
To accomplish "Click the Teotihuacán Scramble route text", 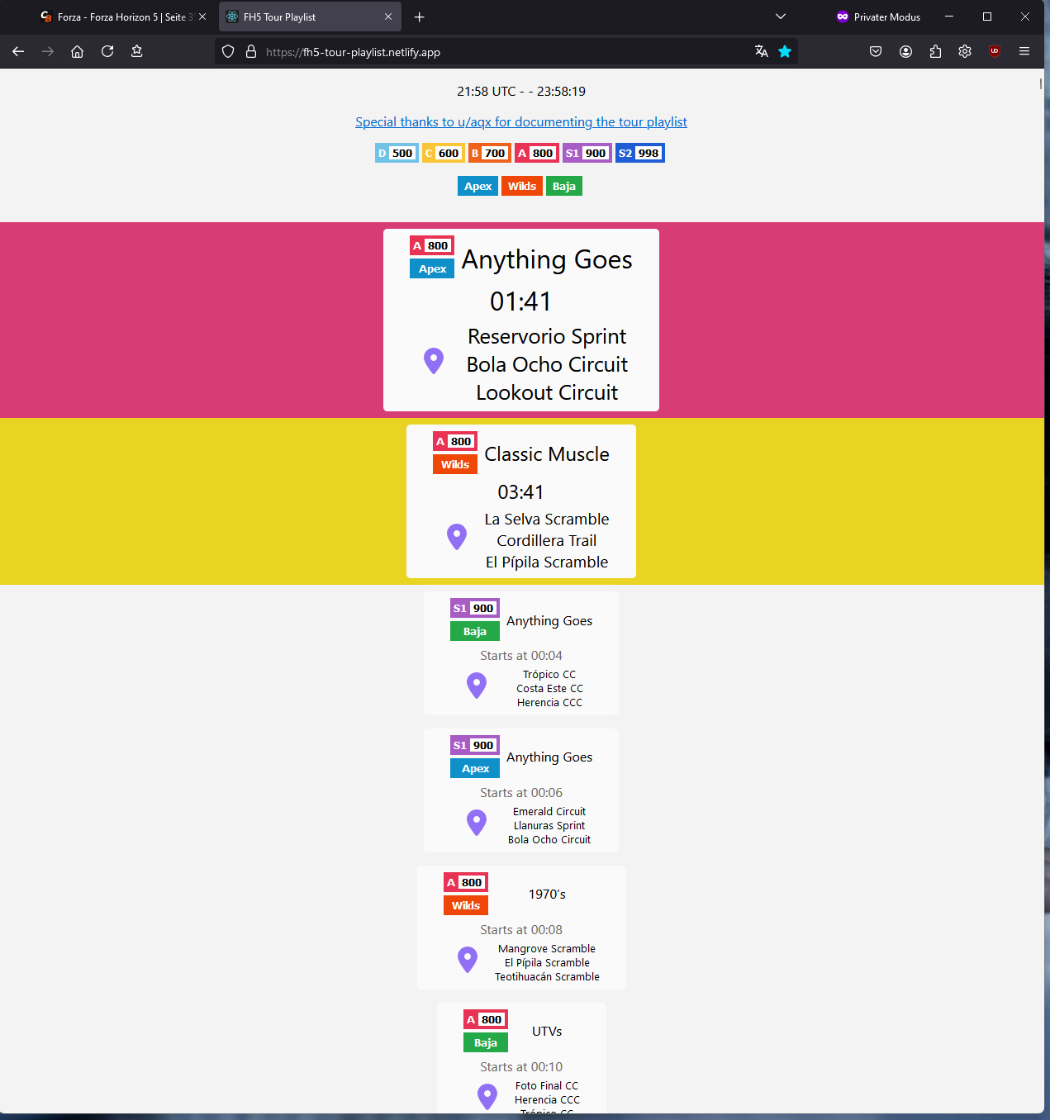I will [547, 977].
